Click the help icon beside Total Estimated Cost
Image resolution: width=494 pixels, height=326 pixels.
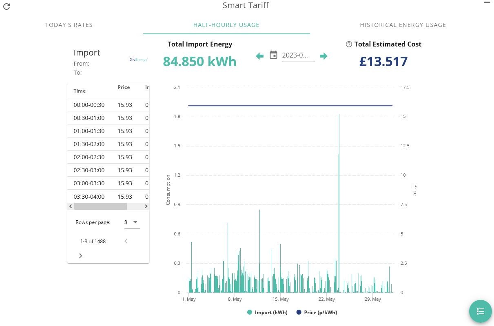point(348,44)
